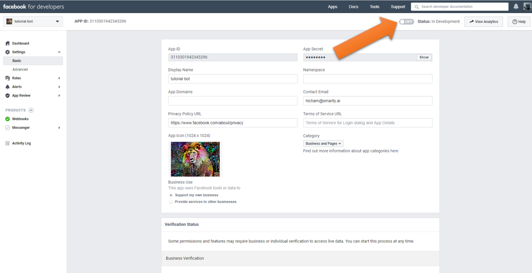Viewport: 532px width, 273px height.
Task: Open the user profile avatar menu
Action: tap(527, 6)
